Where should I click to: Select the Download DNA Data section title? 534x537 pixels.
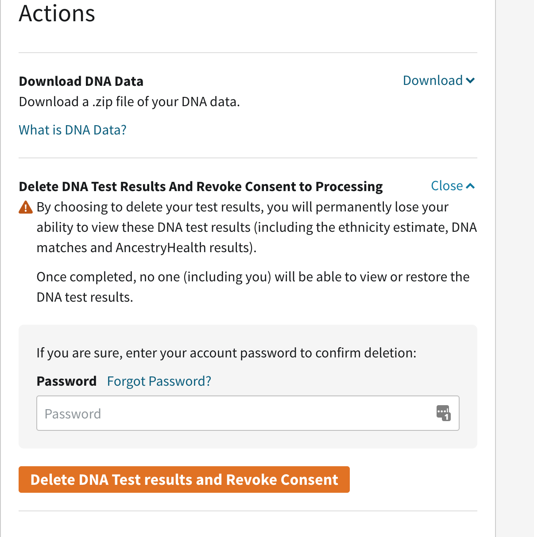[81, 81]
